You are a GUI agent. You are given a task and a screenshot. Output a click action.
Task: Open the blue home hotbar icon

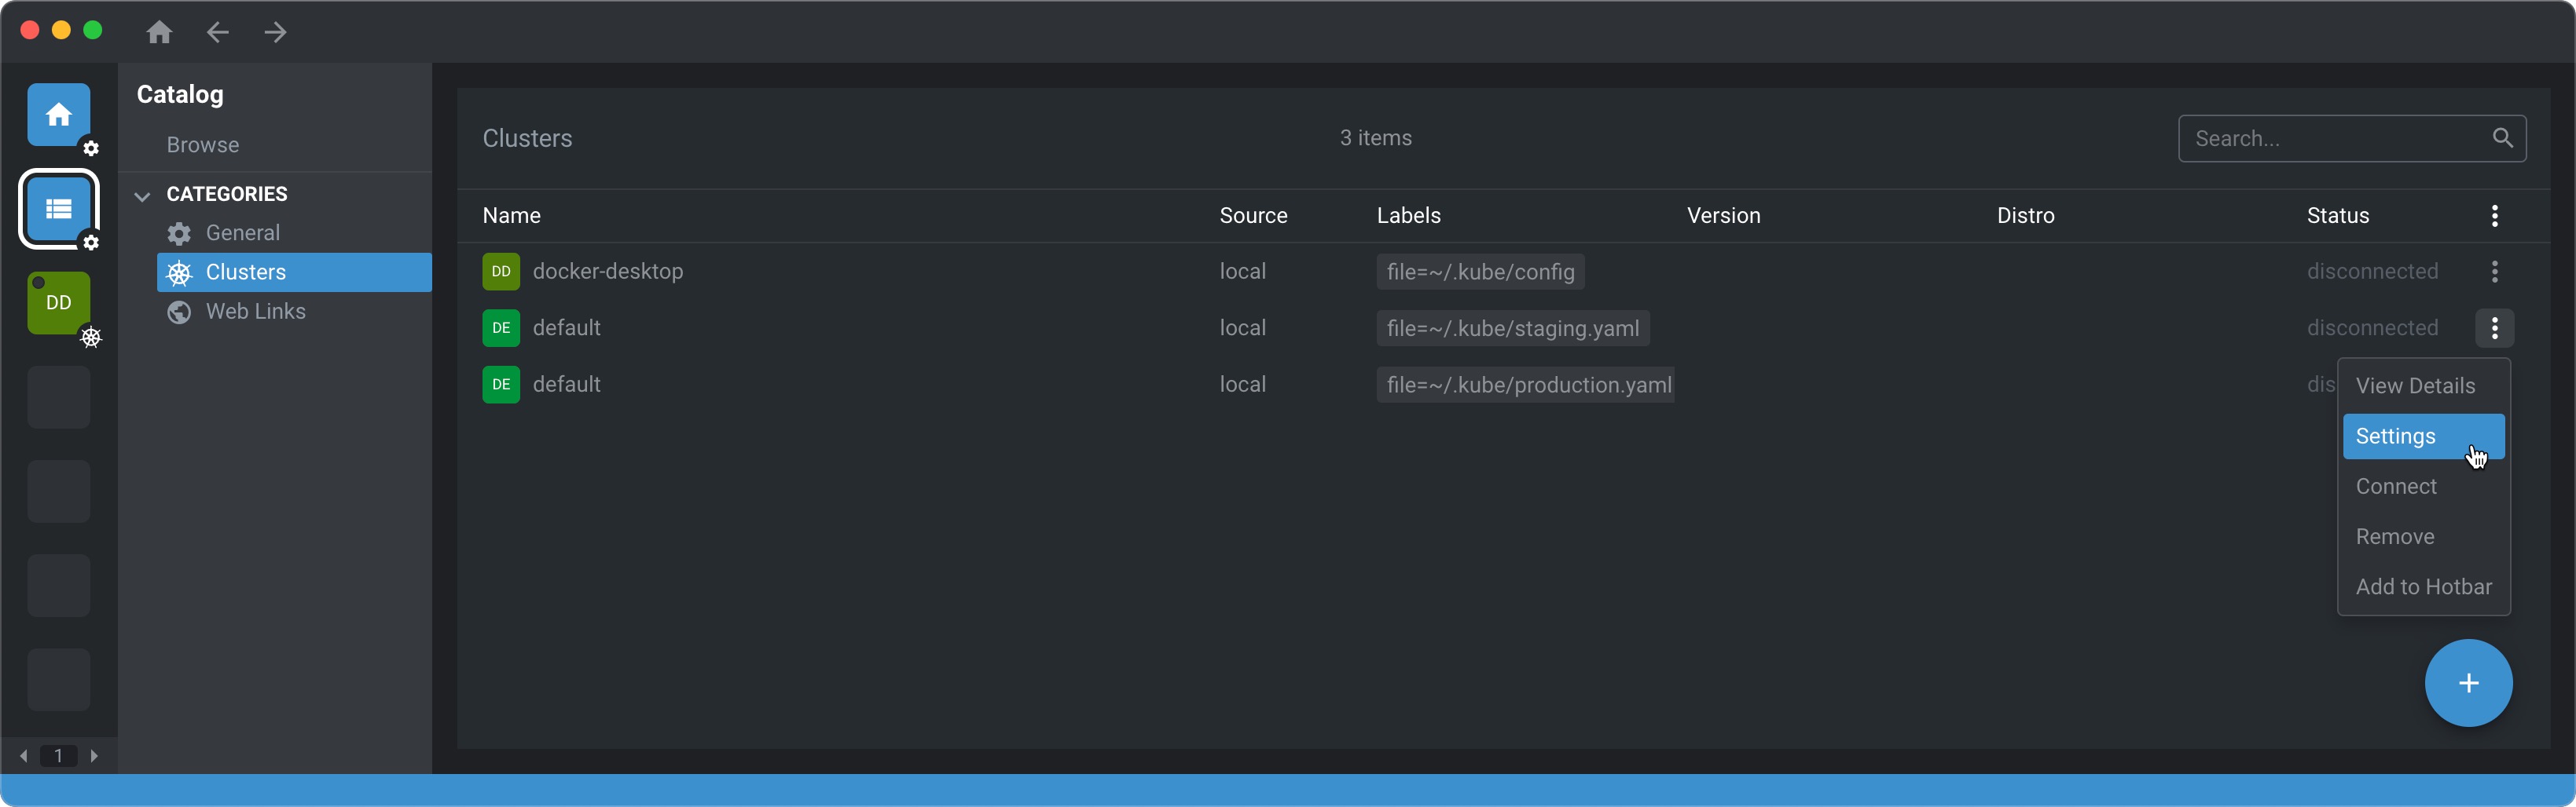coord(58,115)
